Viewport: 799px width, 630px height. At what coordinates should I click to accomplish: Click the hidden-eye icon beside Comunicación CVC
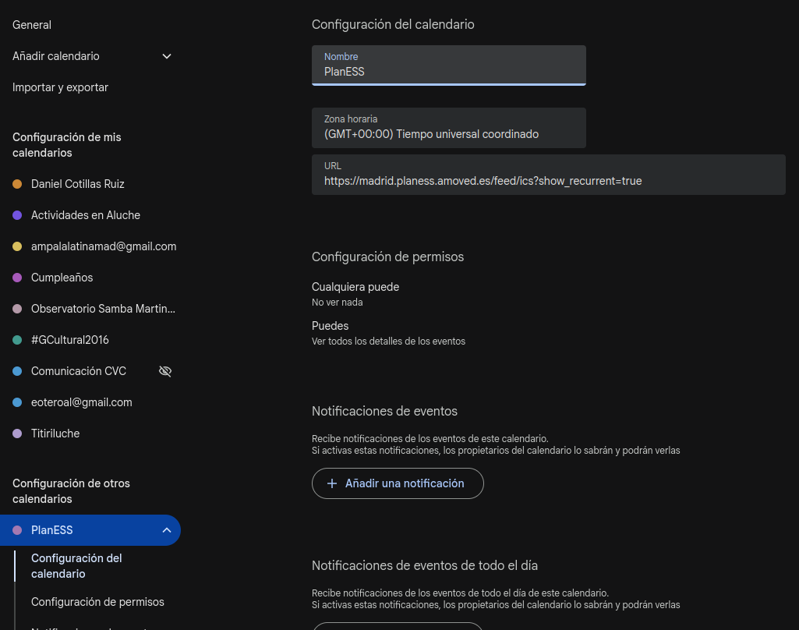coord(165,371)
